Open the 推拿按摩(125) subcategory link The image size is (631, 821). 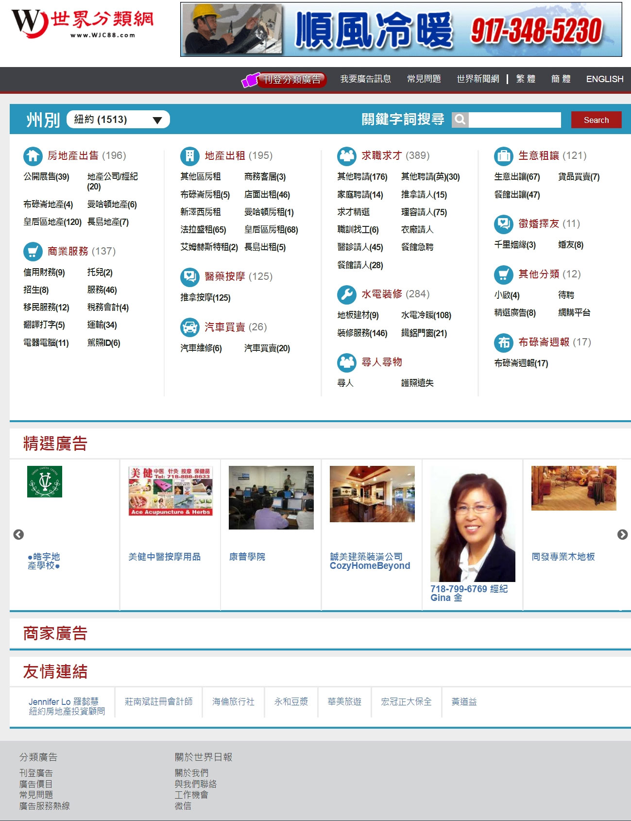205,298
